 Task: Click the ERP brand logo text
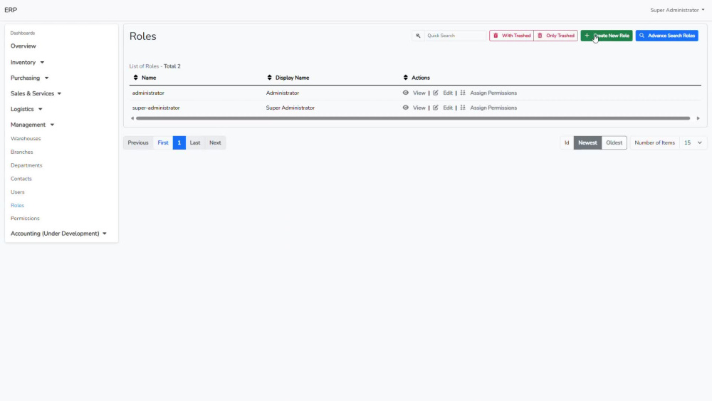pos(11,10)
